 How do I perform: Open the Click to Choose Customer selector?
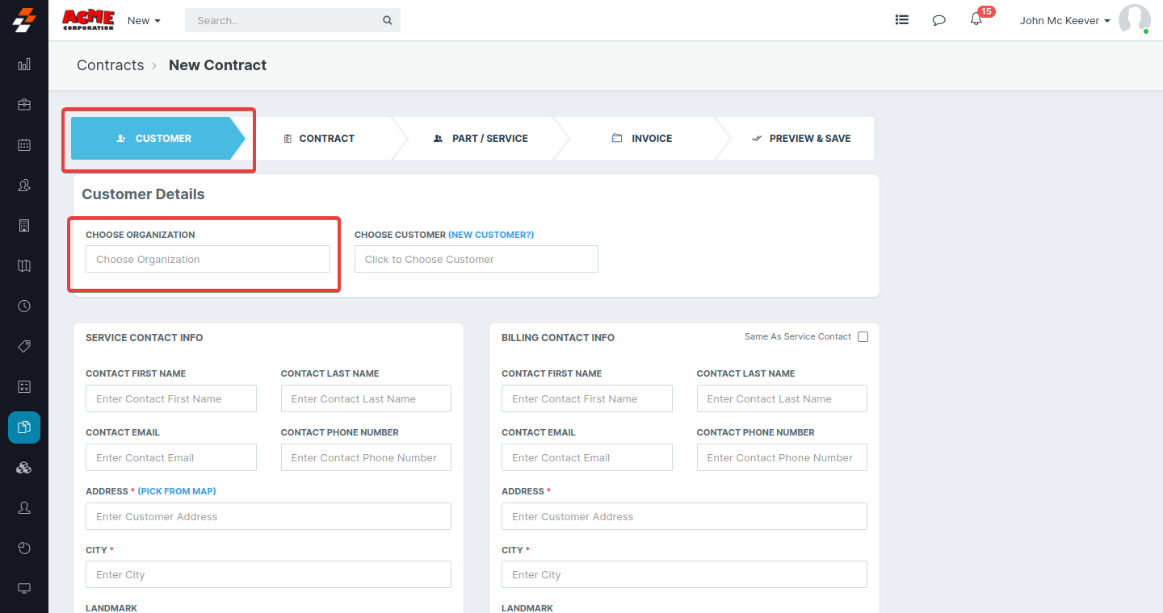coord(476,259)
